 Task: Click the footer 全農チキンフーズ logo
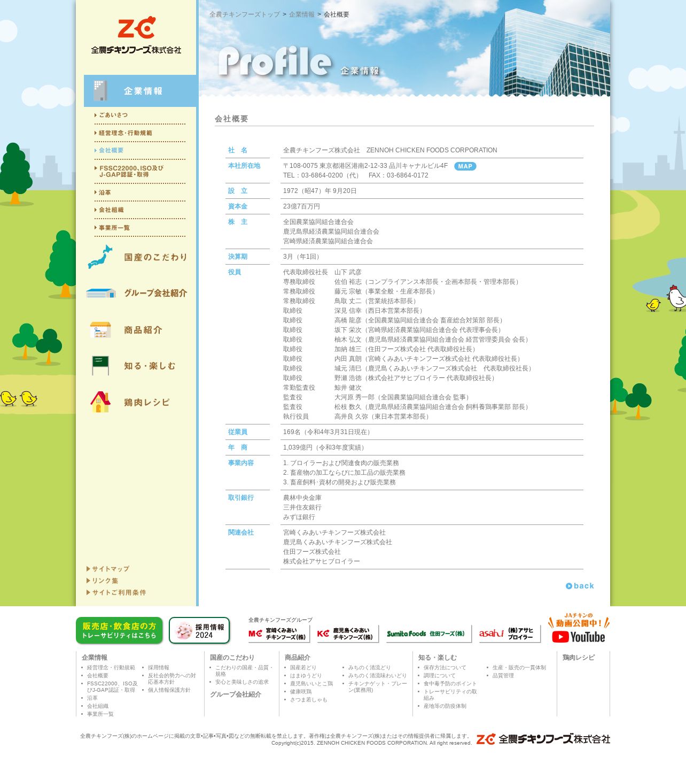click(543, 739)
